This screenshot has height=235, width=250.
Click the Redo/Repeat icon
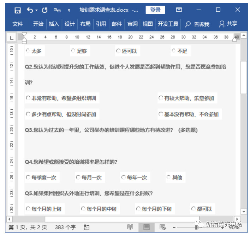[44, 10]
